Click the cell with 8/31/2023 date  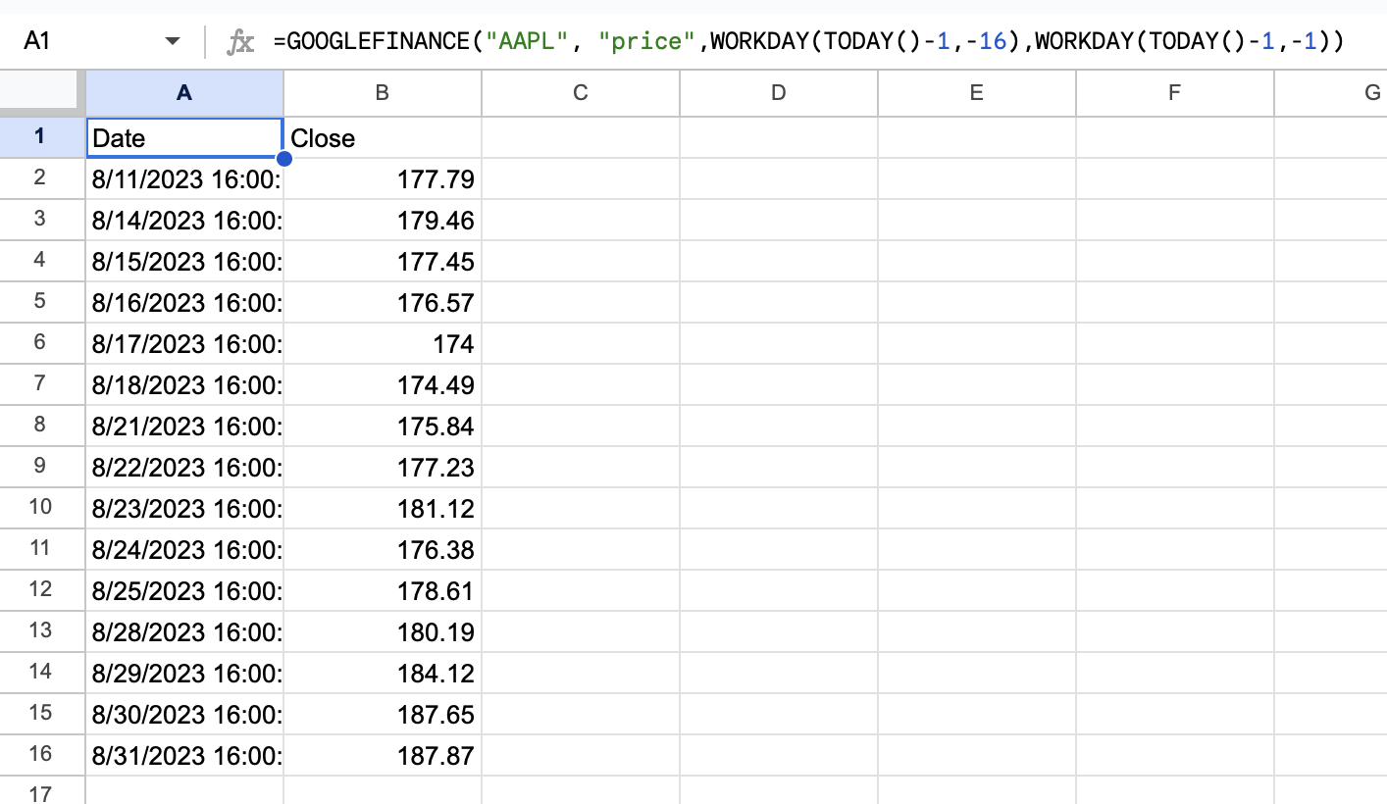(184, 755)
